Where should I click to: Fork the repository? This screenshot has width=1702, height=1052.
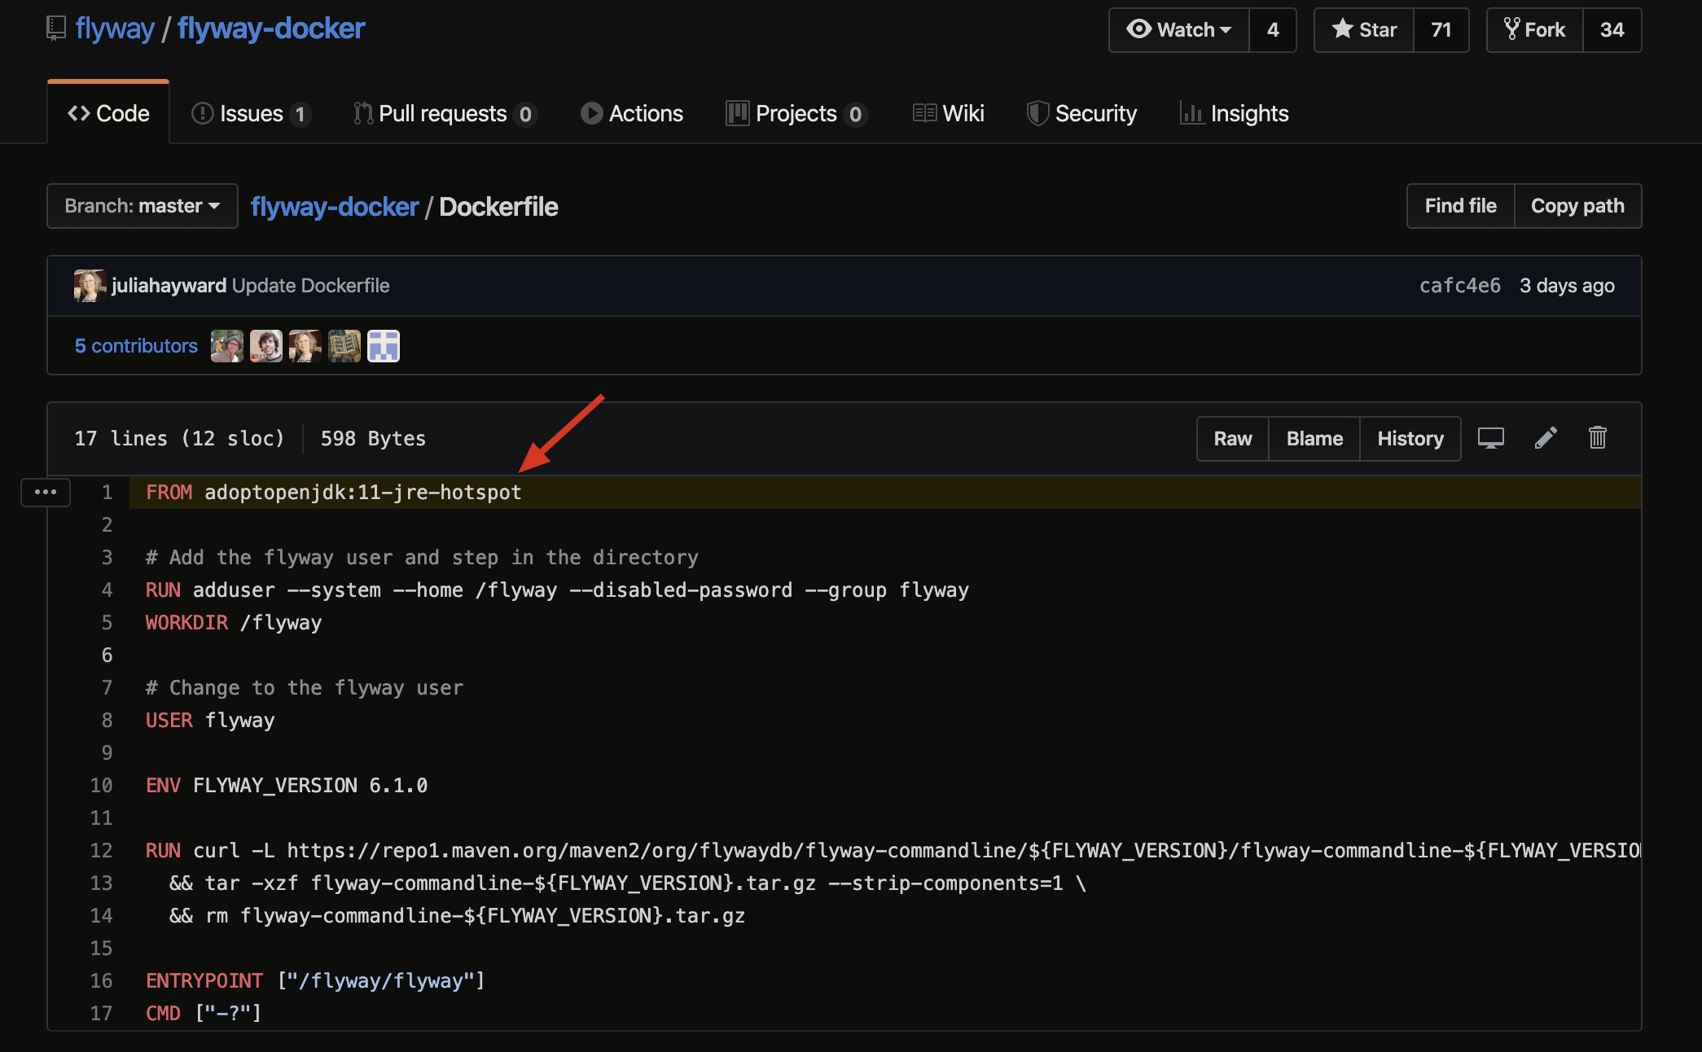[x=1534, y=30]
